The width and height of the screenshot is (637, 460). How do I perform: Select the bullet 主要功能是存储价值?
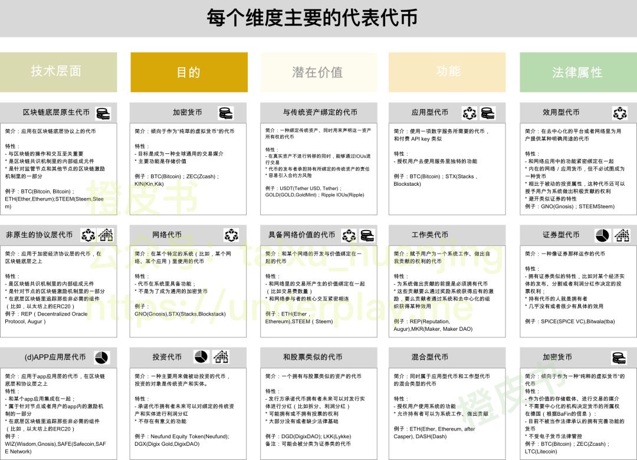point(160,162)
